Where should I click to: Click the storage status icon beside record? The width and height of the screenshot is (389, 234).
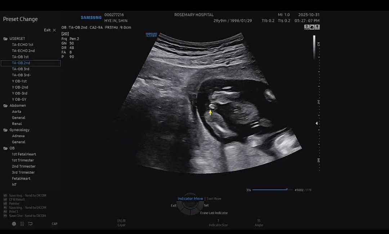pos(22,224)
